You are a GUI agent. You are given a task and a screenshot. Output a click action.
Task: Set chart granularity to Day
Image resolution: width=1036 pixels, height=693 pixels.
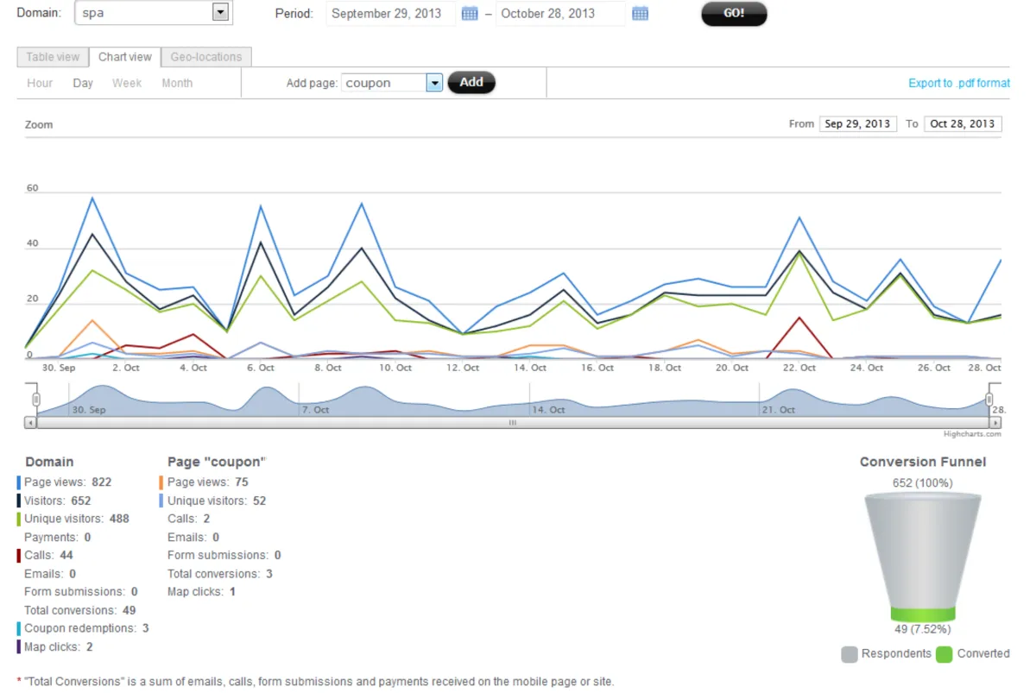coord(83,83)
